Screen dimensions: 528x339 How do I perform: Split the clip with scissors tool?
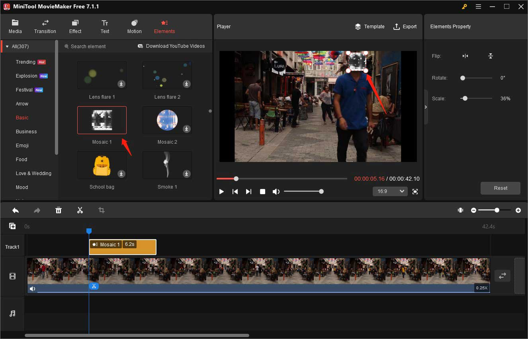pyautogui.click(x=80, y=210)
